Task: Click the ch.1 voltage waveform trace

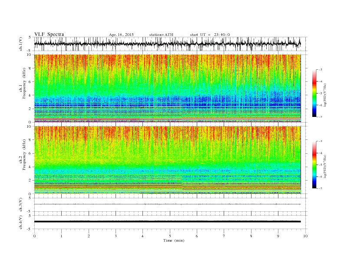Action: [x=167, y=44]
